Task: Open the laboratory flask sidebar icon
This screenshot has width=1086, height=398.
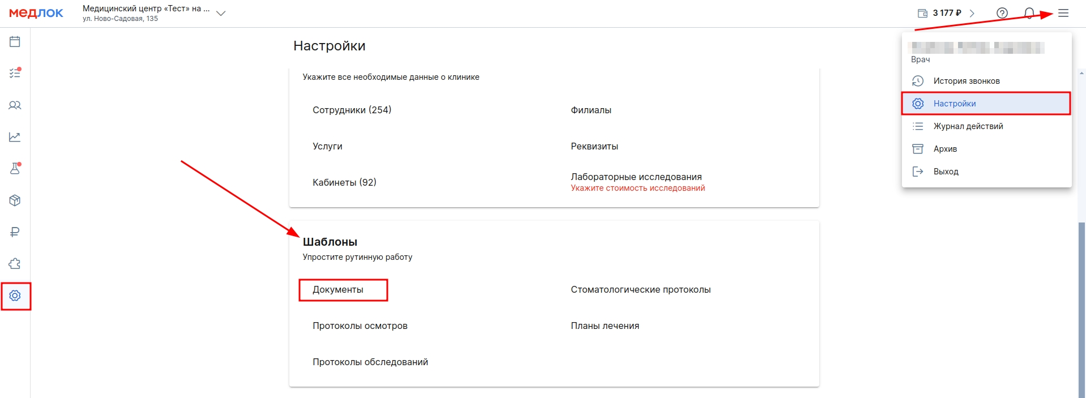Action: pos(15,168)
